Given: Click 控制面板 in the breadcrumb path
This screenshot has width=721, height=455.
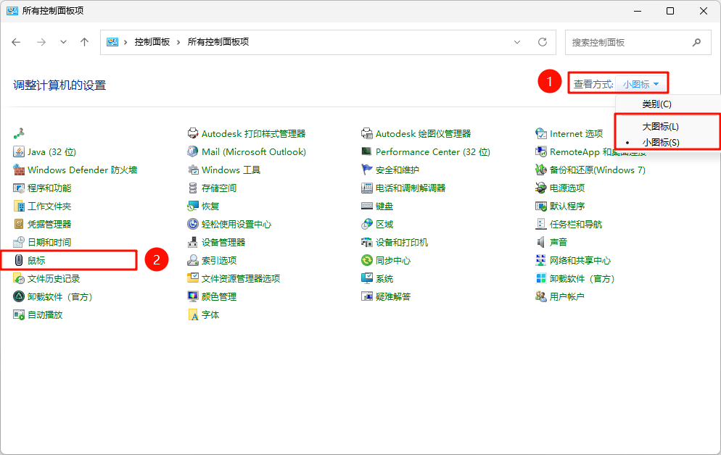Looking at the screenshot, I should [x=152, y=42].
